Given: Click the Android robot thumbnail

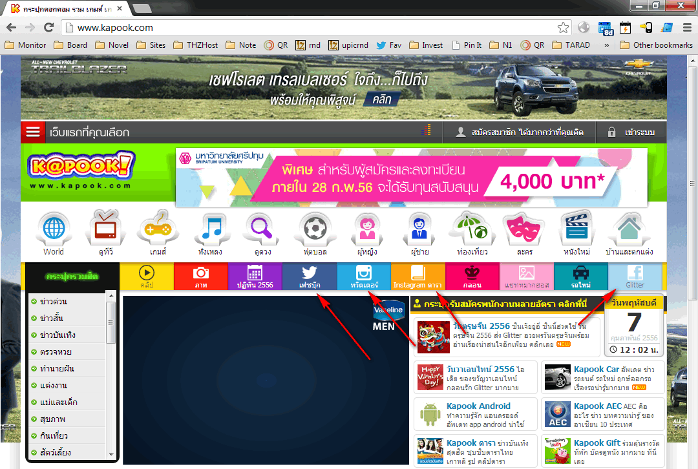Looking at the screenshot, I should click(430, 414).
